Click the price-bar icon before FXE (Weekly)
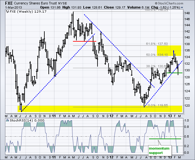 (8, 12)
